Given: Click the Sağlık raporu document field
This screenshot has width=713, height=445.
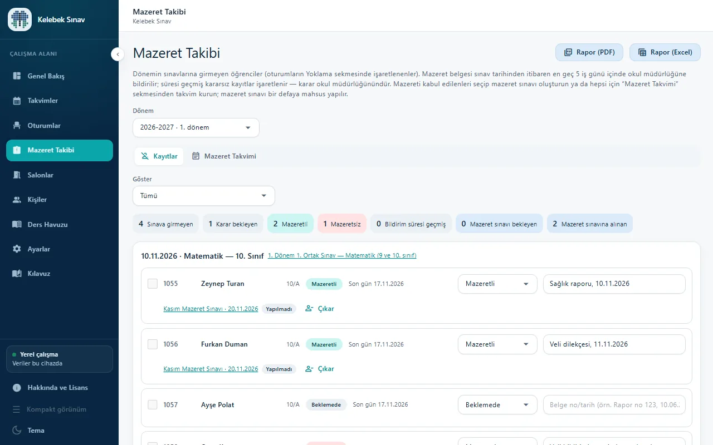Looking at the screenshot, I should pos(614,284).
